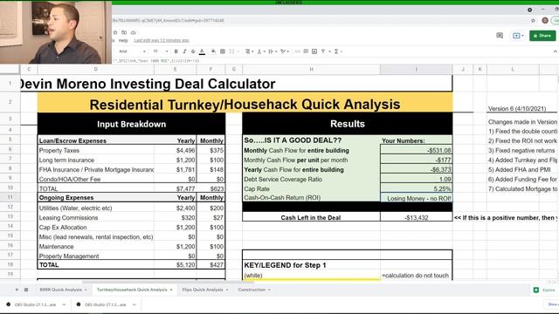This screenshot has width=559, height=314.
Task: Check the cloud save status icon
Action: [134, 32]
